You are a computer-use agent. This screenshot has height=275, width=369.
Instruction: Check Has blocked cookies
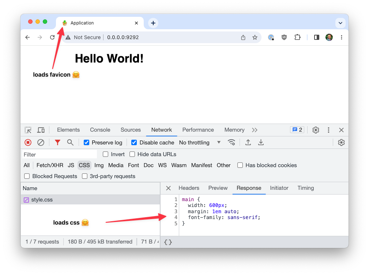(x=240, y=165)
